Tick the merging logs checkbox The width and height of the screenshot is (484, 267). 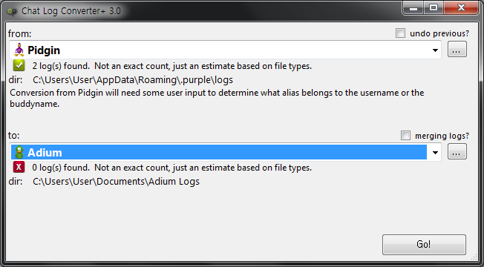[x=405, y=135]
